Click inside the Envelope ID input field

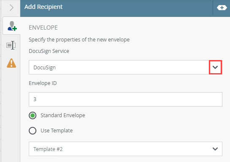126,99
